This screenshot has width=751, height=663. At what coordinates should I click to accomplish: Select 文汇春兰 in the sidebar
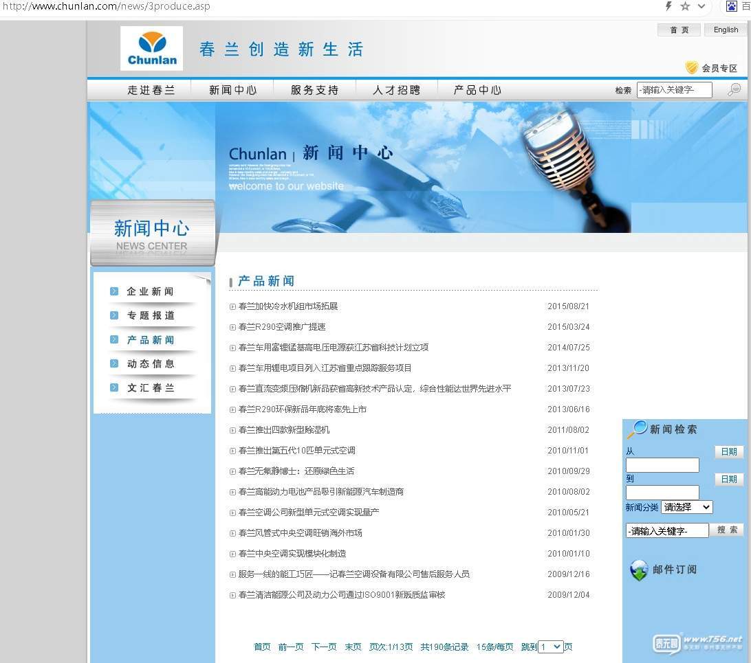pos(151,387)
